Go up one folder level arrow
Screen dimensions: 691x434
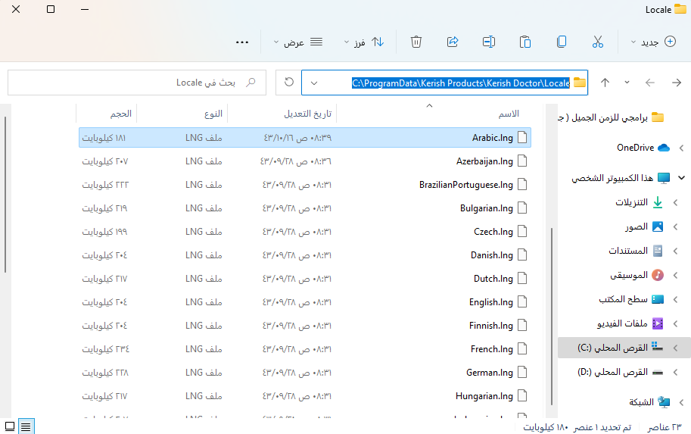tap(605, 83)
